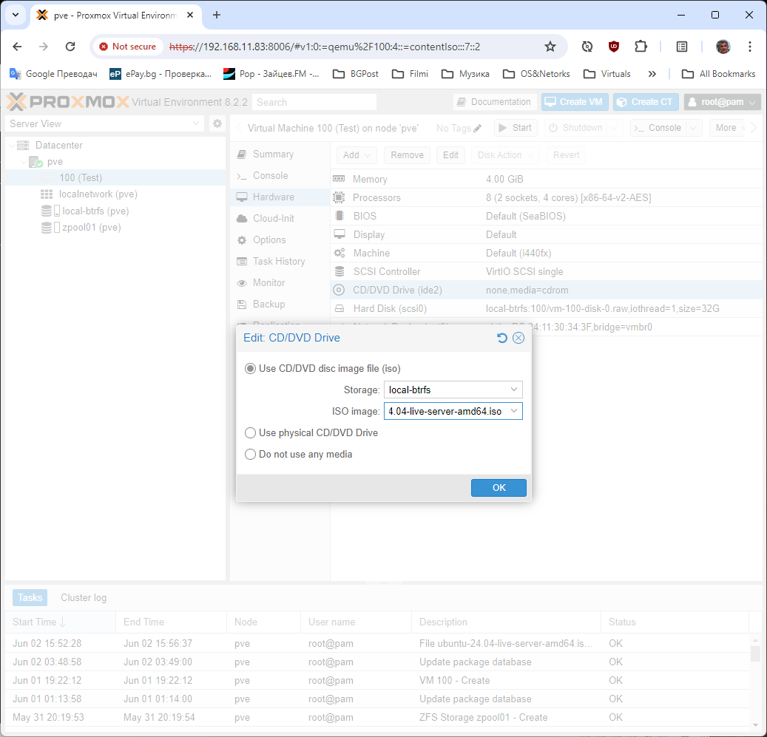Viewport: 767px width, 737px height.
Task: Open the Shutdown options arrow
Action: click(x=615, y=128)
